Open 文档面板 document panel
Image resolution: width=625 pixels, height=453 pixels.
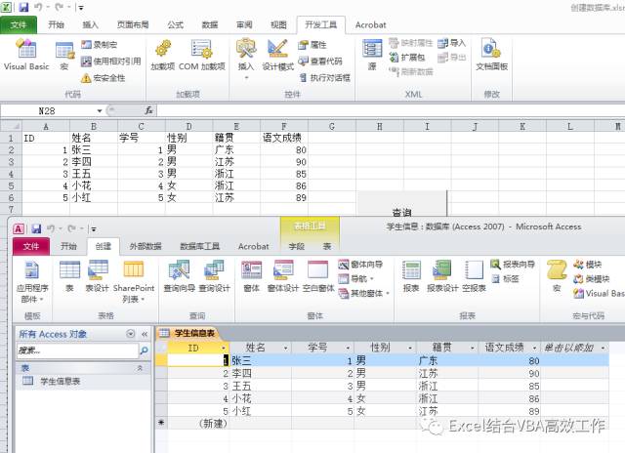(491, 56)
